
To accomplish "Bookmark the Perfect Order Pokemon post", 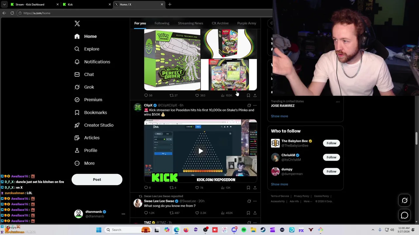I will click(x=248, y=95).
